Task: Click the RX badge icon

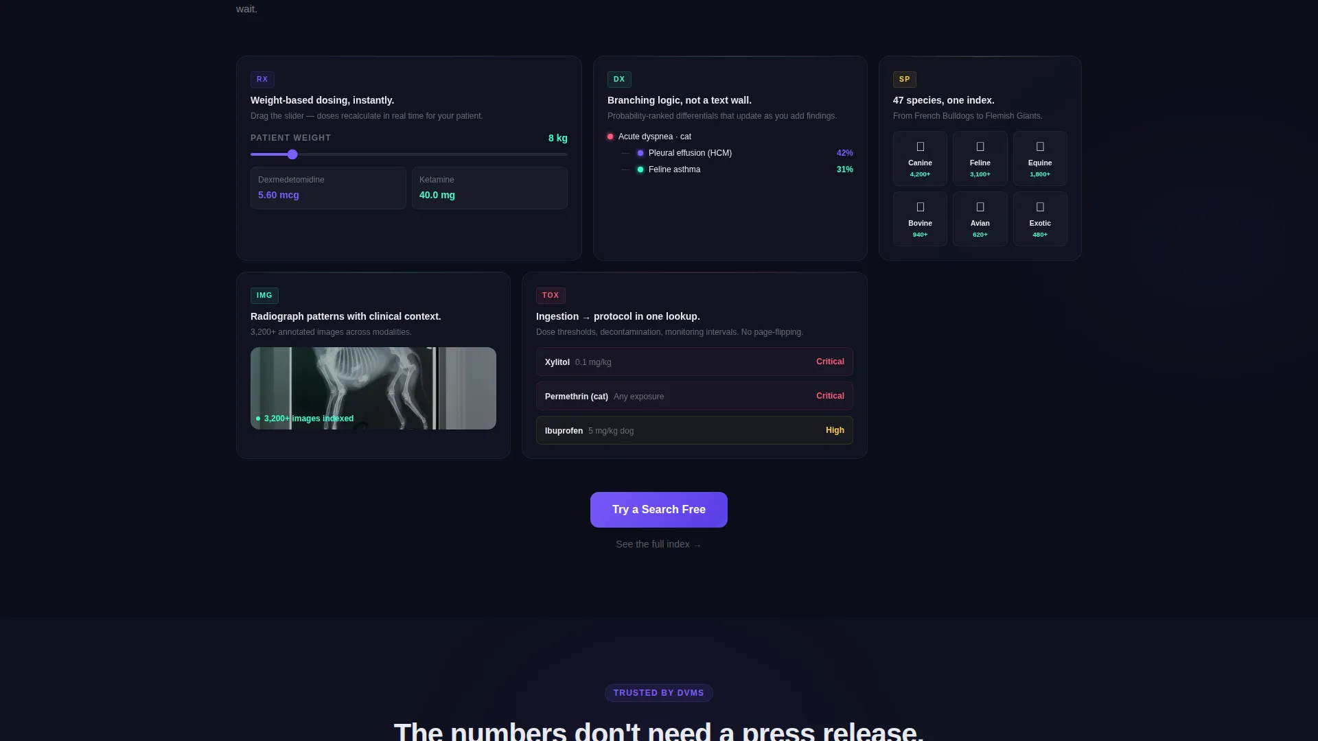Action: tap(262, 80)
